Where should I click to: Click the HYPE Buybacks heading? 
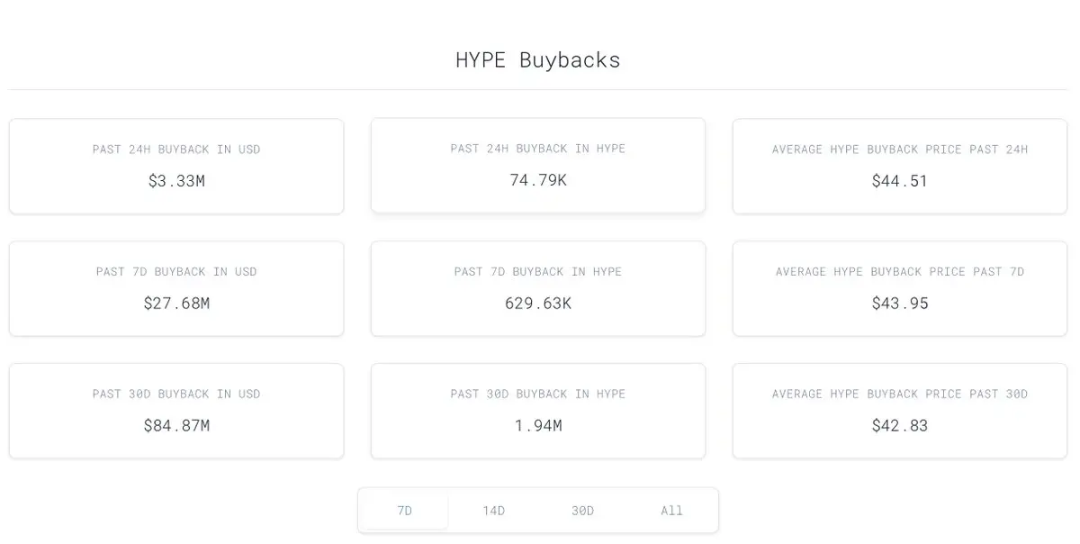pos(538,60)
